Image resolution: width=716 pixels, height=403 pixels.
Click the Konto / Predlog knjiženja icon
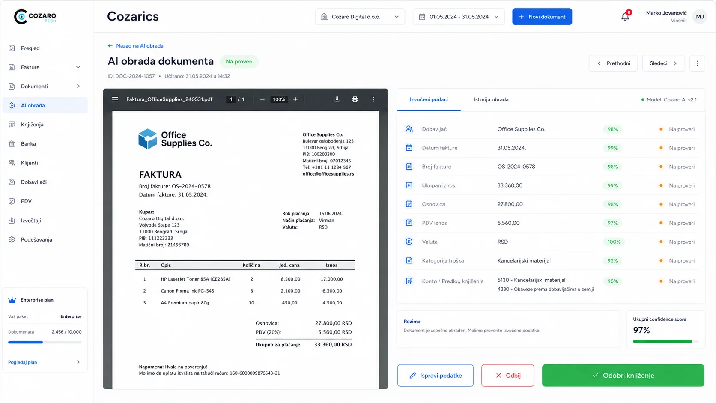coord(409,281)
